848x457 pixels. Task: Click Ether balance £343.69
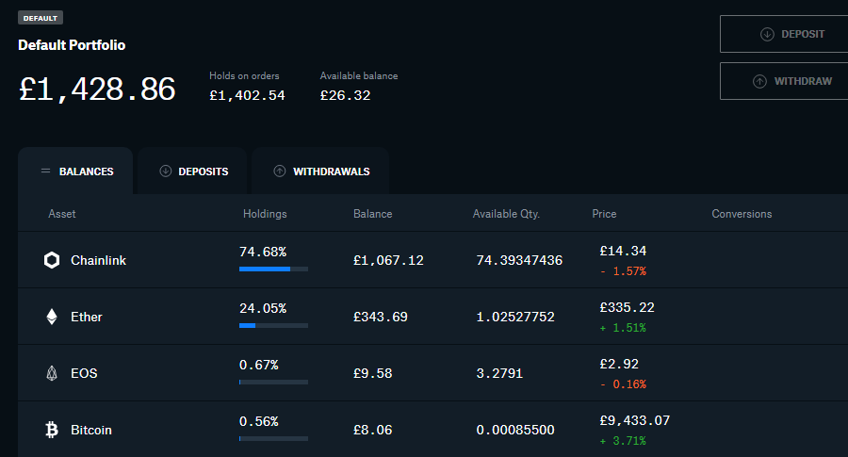point(381,317)
